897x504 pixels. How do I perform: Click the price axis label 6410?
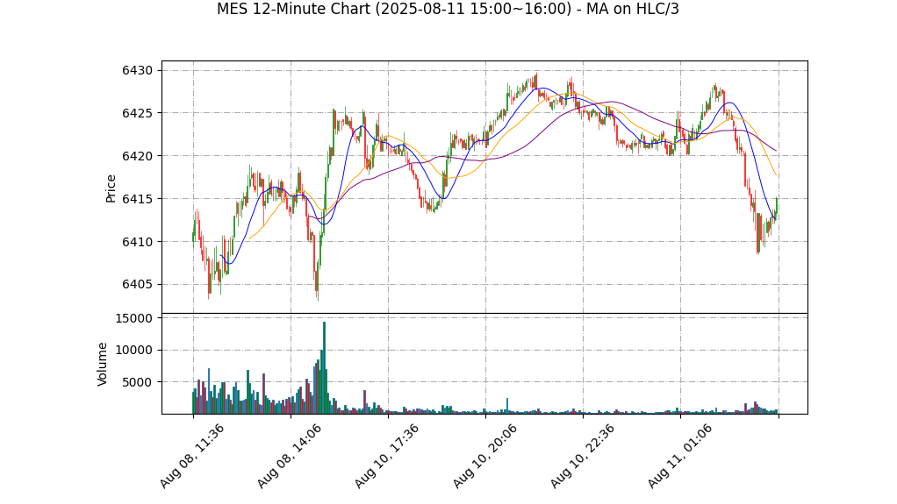point(137,242)
